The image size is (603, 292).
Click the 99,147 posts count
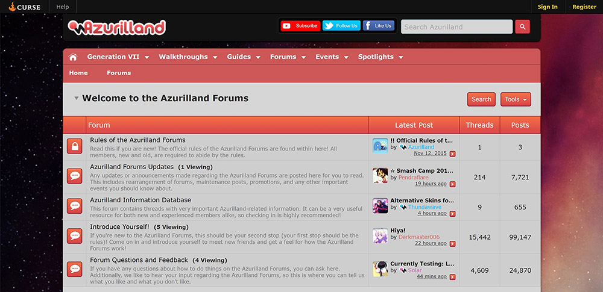[520, 237]
